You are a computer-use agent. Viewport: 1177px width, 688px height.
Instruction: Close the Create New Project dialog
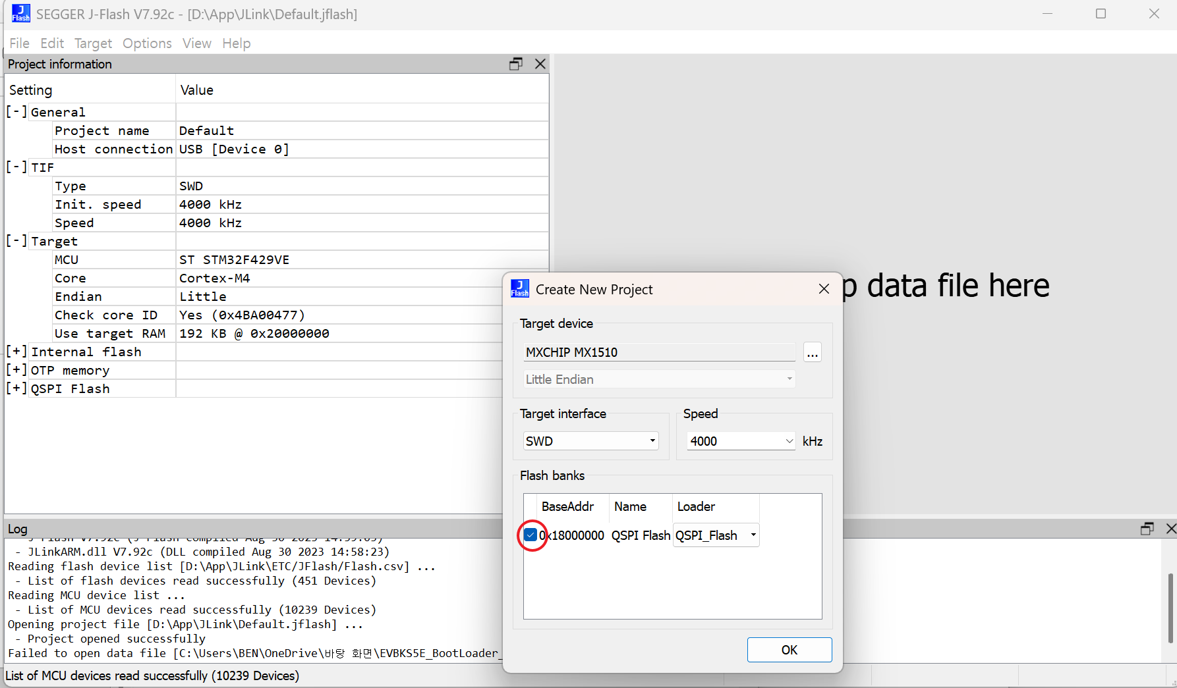[x=824, y=289]
